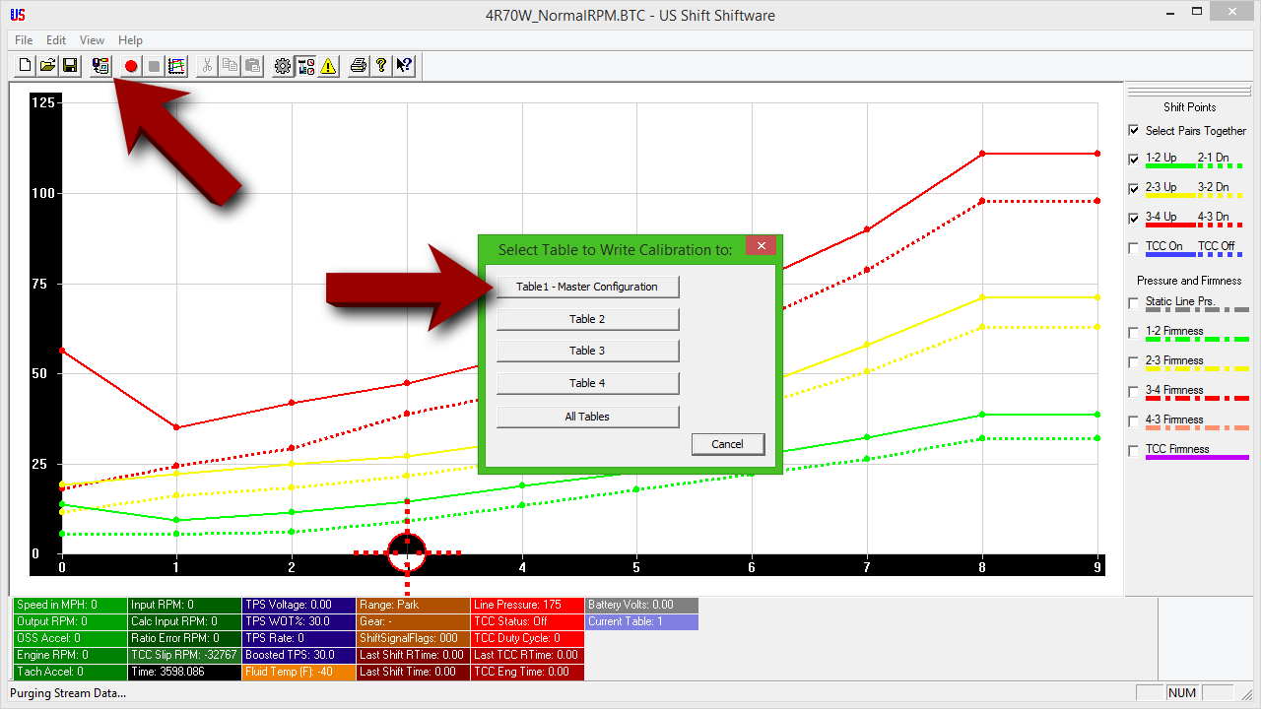Viewport: 1261px width, 709px height.
Task: Open the diagnostics warning triangle icon
Action: 328,66
